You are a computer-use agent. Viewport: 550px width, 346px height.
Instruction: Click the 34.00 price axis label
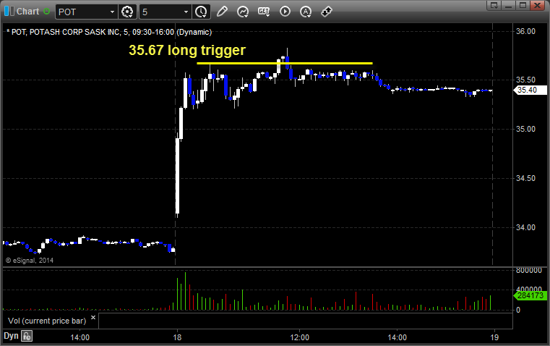[x=525, y=227]
